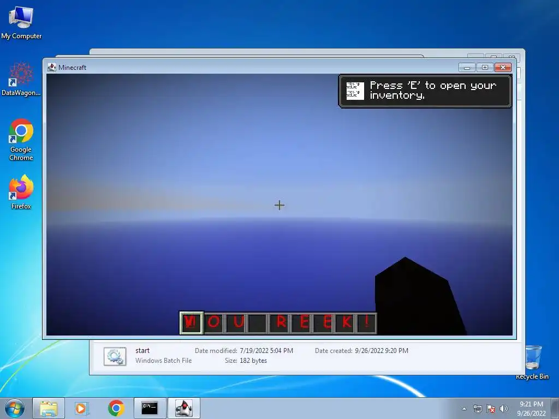Open the volume speaker tray icon
The width and height of the screenshot is (559, 419).
(x=504, y=409)
